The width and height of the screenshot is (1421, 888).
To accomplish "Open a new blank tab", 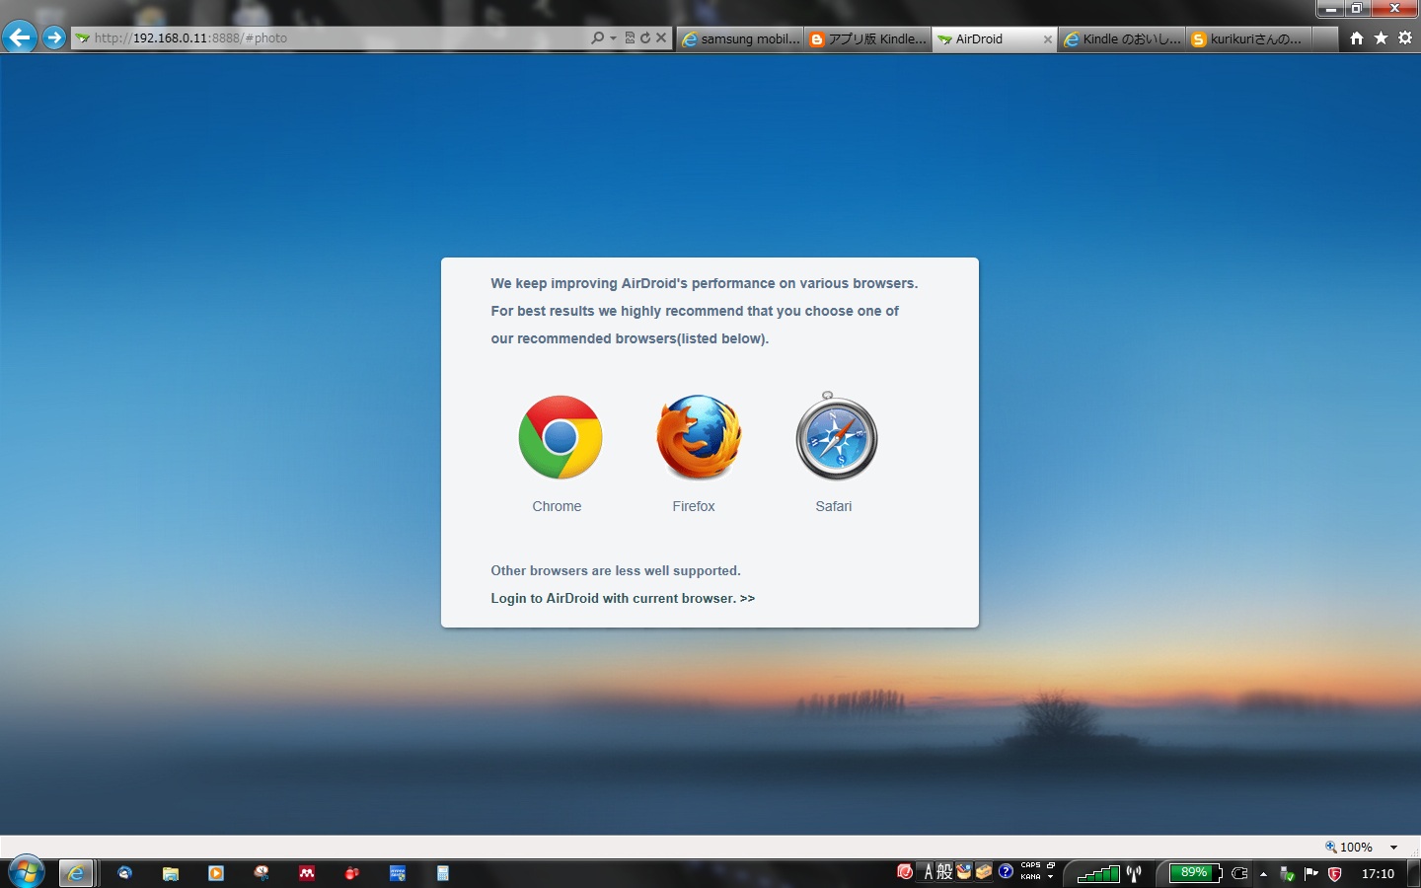I will tap(1325, 38).
